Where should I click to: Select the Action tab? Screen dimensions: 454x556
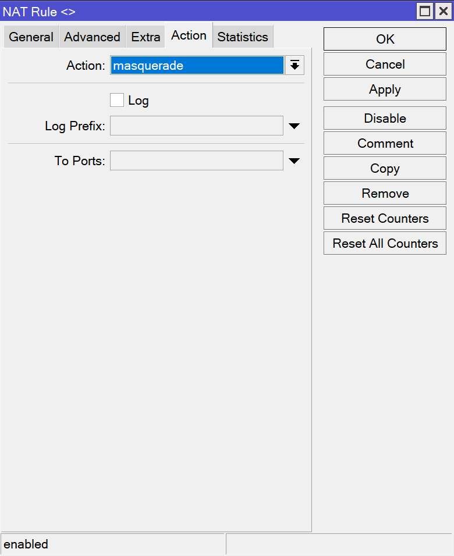click(x=189, y=35)
